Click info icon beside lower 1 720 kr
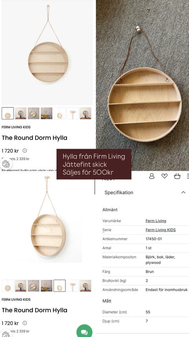Screen dimensions: 189x337 point(25,323)
